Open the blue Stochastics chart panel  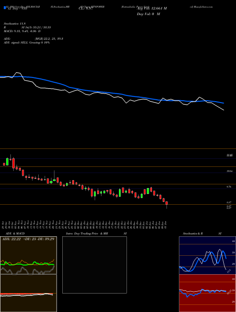pos(207,255)
